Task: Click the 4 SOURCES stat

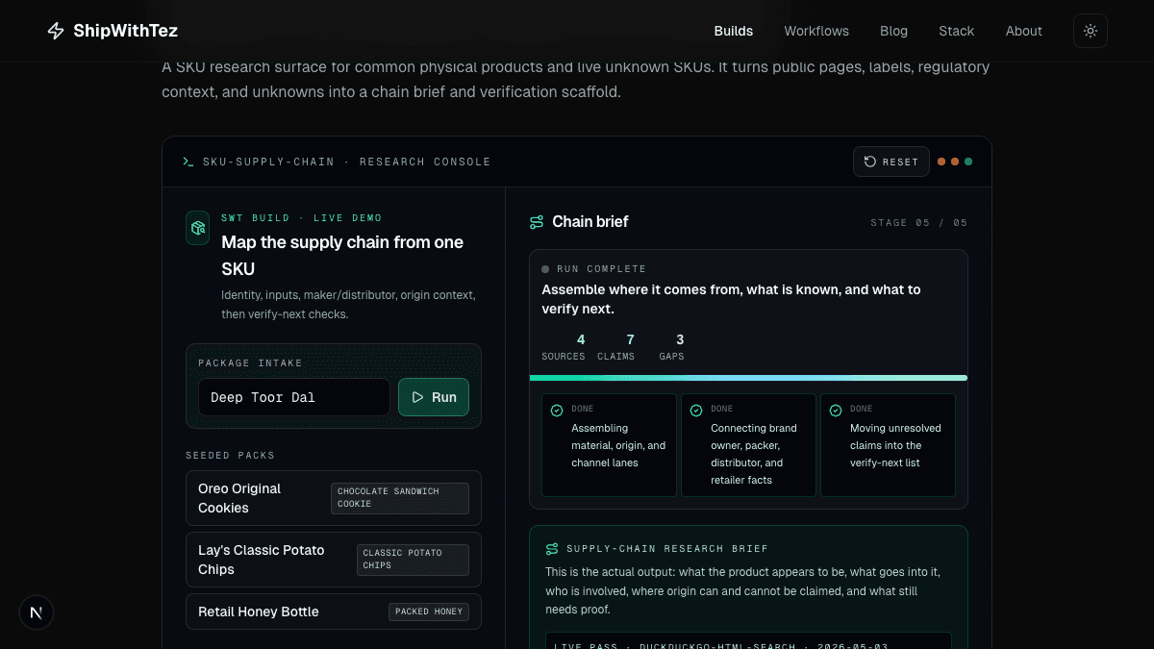Action: point(564,347)
